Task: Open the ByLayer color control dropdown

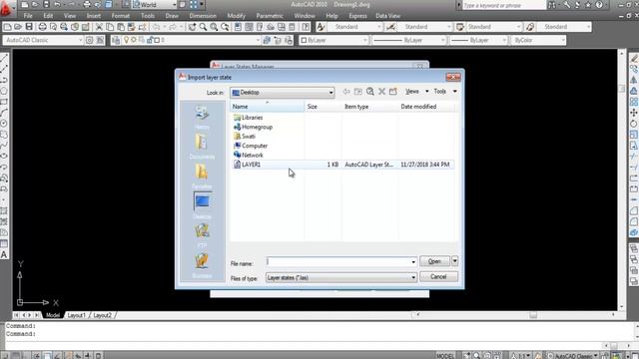Action: pyautogui.click(x=333, y=40)
